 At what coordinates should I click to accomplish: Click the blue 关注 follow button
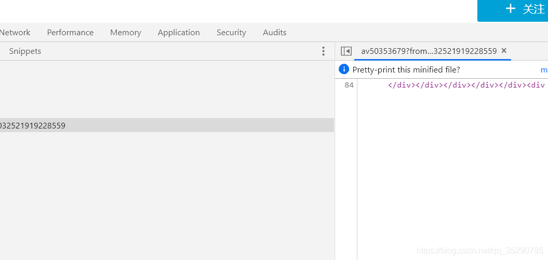[513, 10]
